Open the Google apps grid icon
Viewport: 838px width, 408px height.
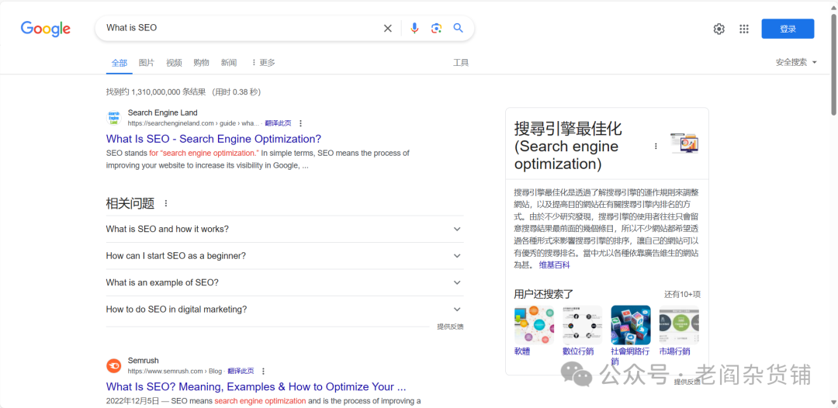tap(744, 29)
